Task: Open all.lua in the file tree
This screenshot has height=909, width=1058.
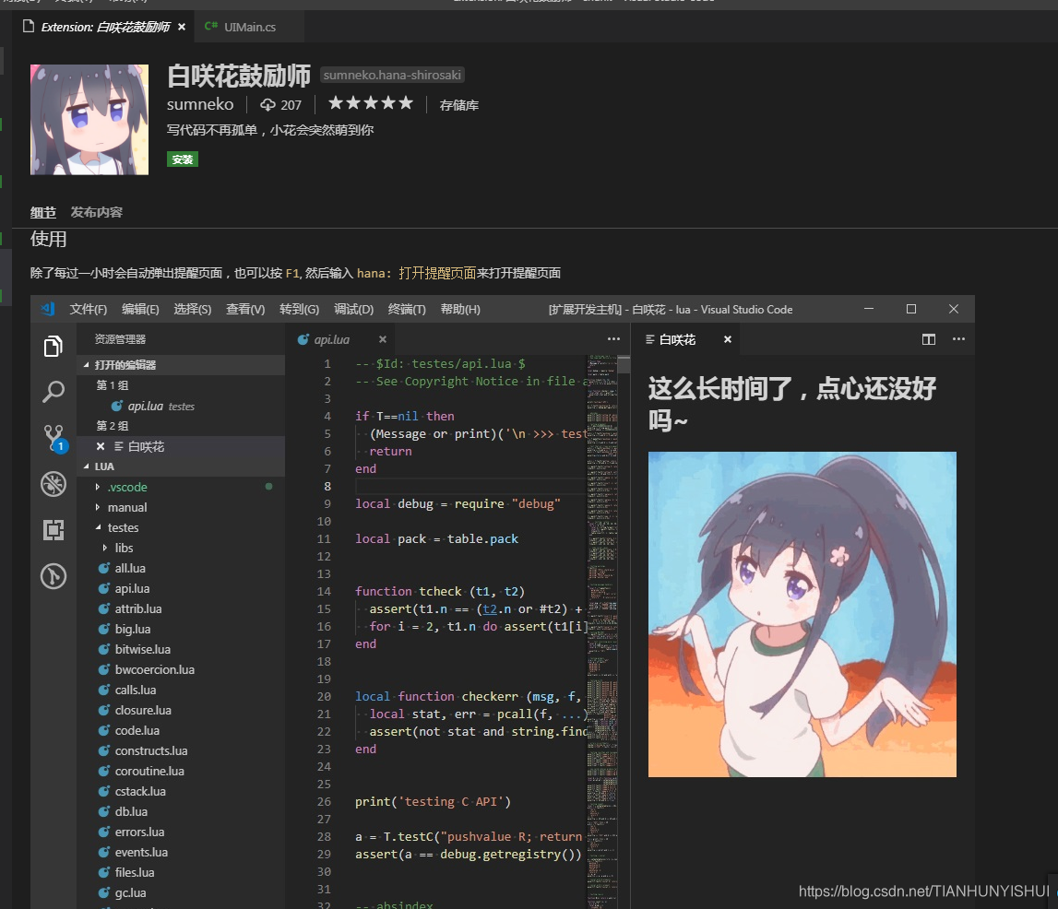Action: coord(181,568)
